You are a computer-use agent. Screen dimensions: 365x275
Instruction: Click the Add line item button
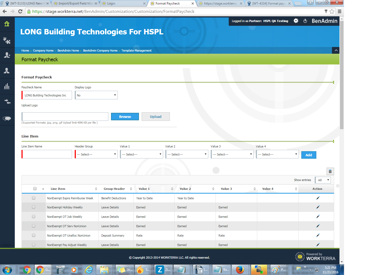pyautogui.click(x=309, y=155)
